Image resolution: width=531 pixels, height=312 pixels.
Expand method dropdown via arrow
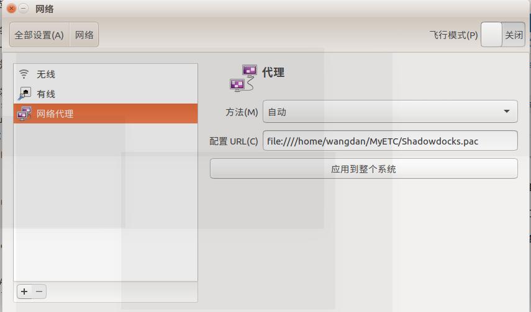[507, 111]
